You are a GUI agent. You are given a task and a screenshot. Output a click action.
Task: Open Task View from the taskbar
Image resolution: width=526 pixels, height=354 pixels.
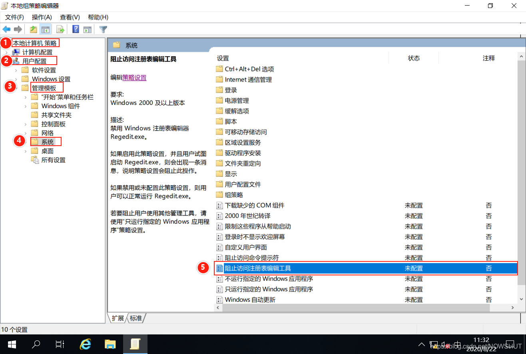tap(60, 344)
